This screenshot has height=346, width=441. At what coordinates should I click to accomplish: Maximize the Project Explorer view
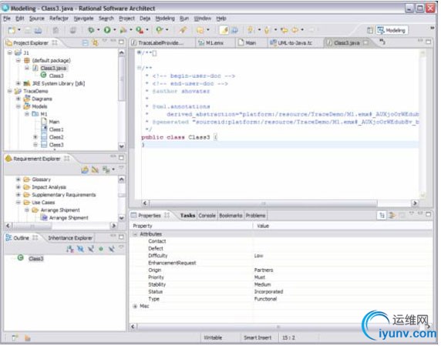pos(121,42)
